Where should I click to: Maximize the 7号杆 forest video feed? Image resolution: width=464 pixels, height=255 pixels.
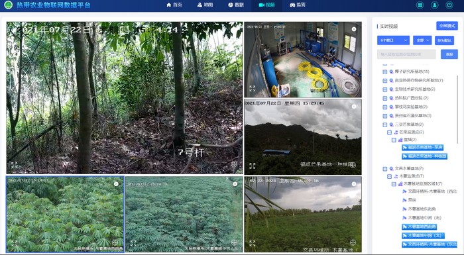(x=14, y=165)
